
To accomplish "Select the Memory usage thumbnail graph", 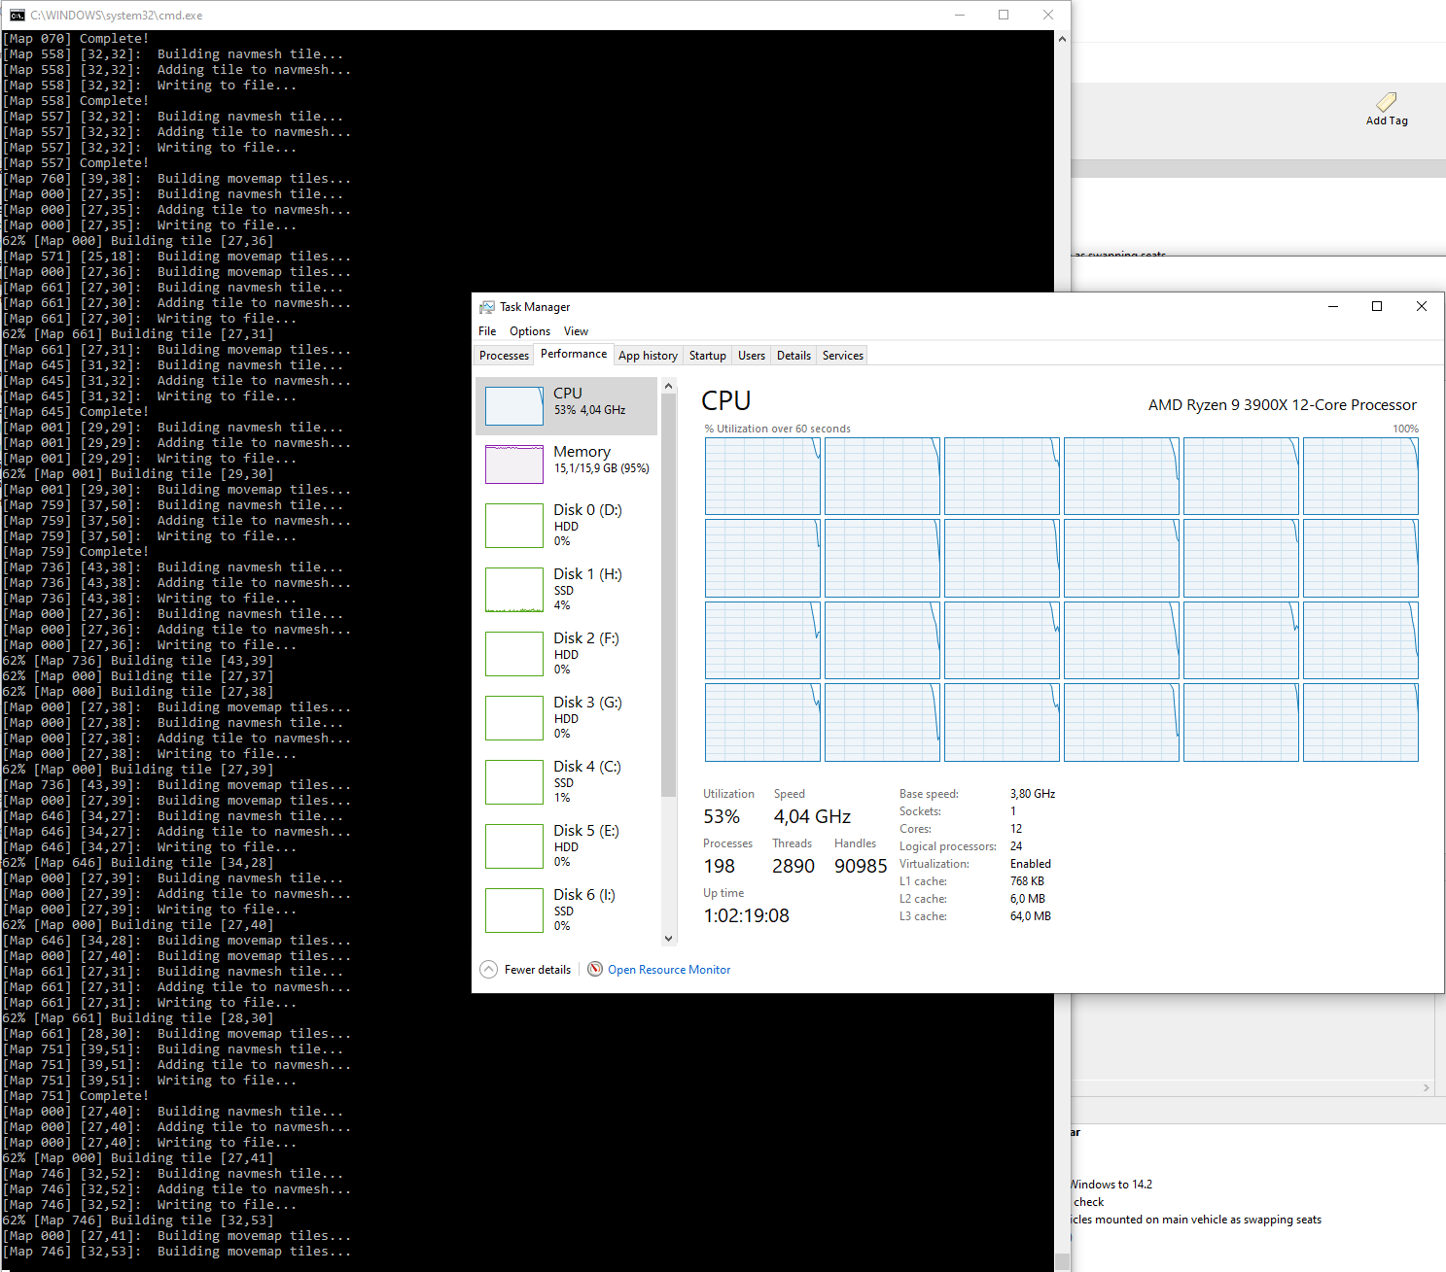I will pyautogui.click(x=514, y=464).
